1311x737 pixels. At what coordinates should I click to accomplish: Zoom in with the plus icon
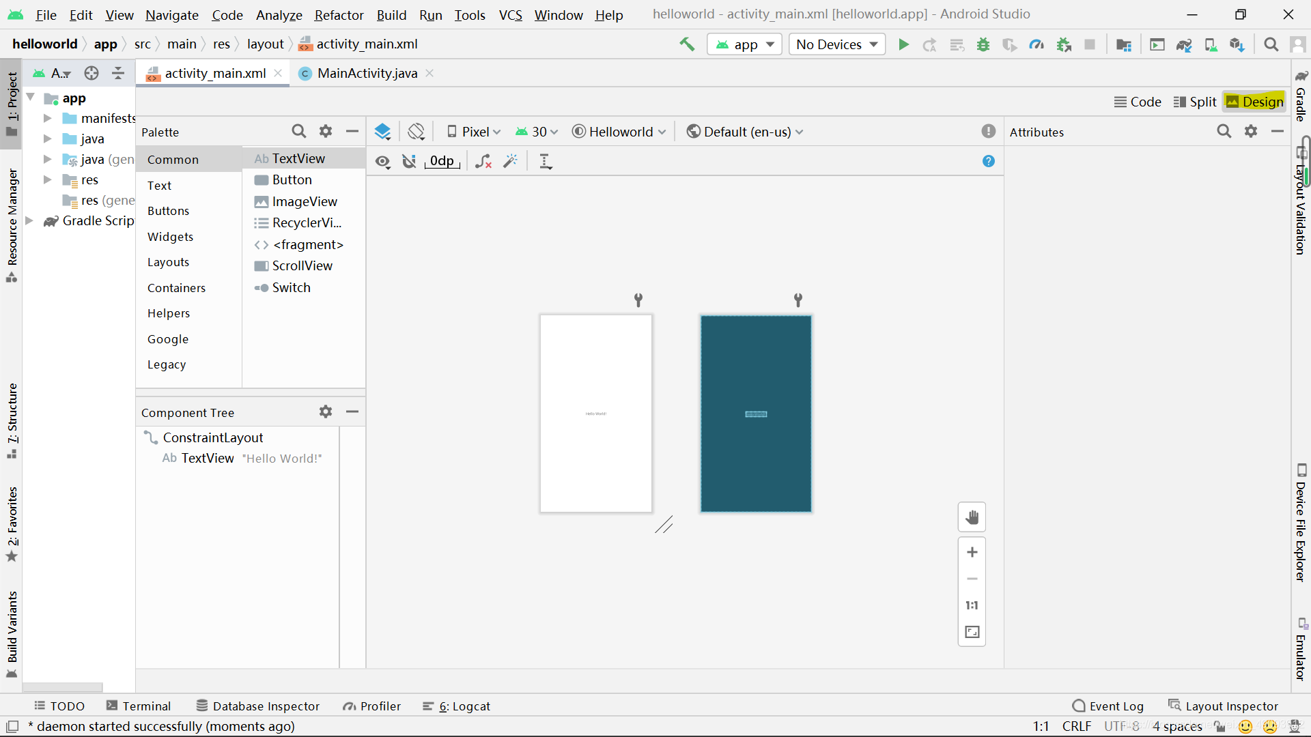click(972, 552)
